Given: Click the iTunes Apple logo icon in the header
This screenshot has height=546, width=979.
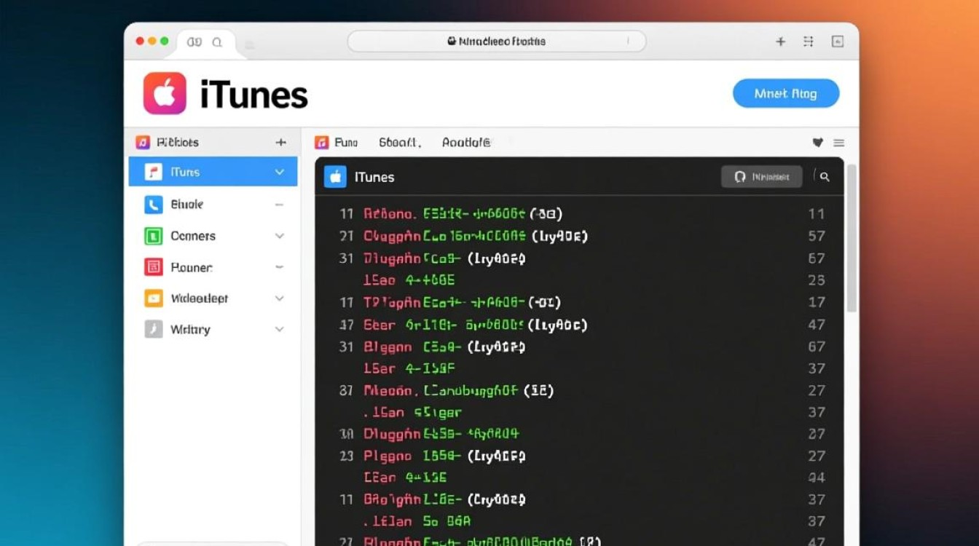Looking at the screenshot, I should click(x=165, y=93).
